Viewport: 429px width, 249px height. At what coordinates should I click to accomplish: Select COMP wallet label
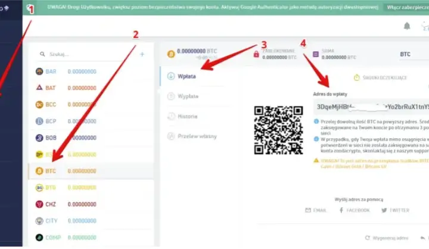53,238
